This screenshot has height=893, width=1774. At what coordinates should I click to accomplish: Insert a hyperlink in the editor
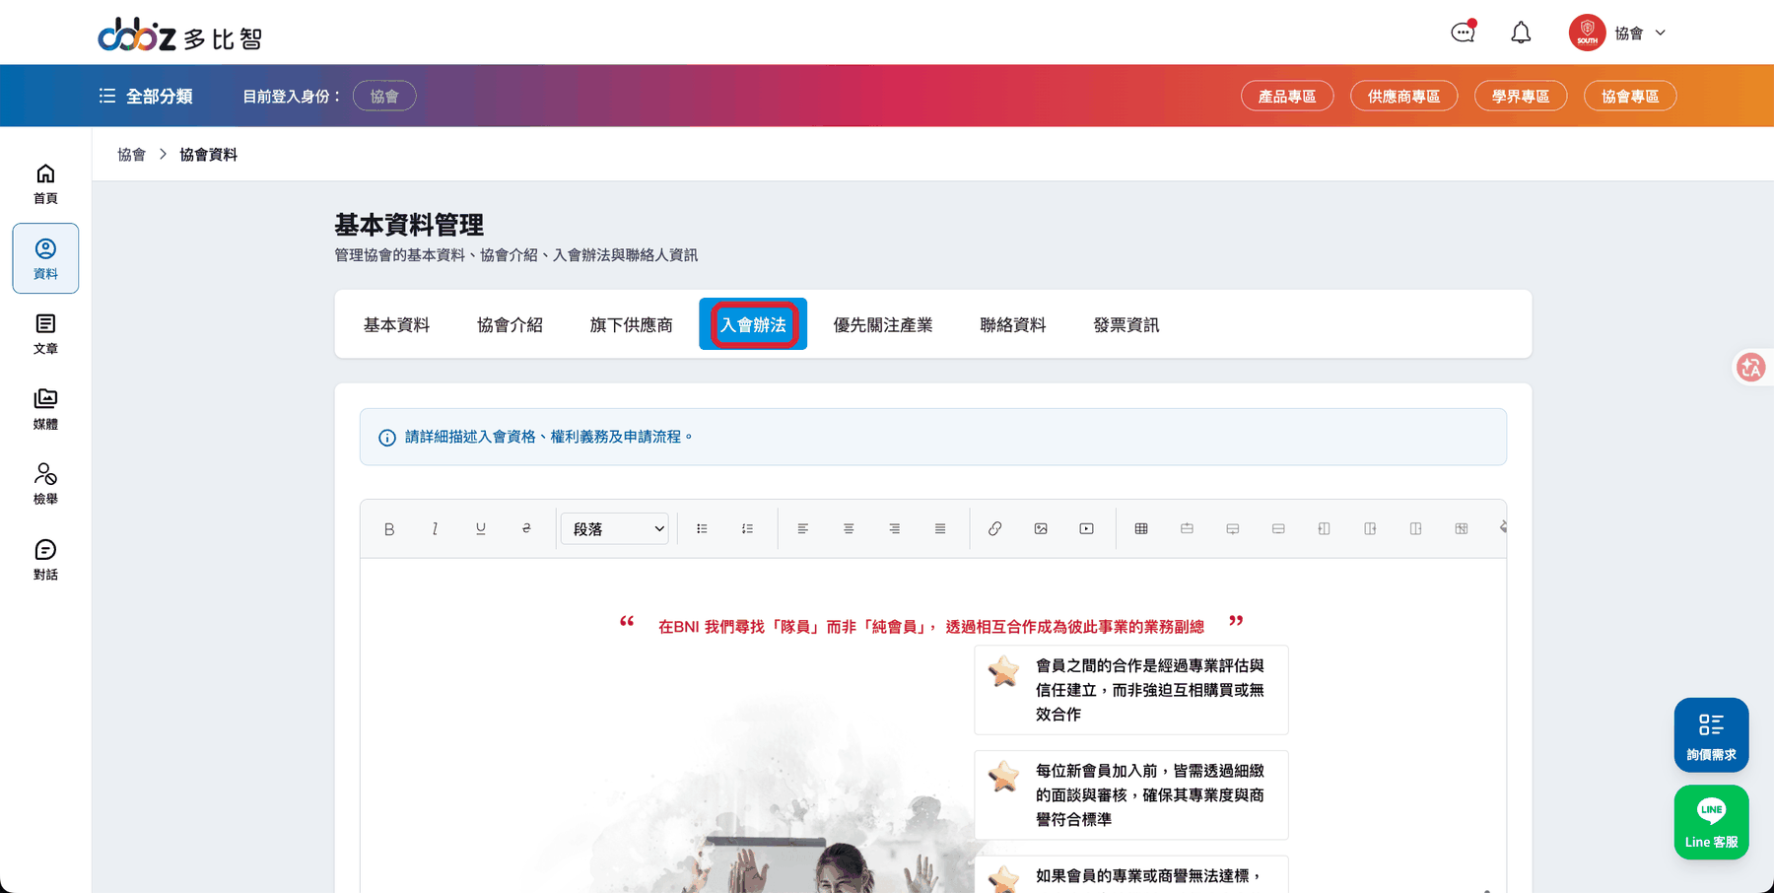[x=995, y=529]
